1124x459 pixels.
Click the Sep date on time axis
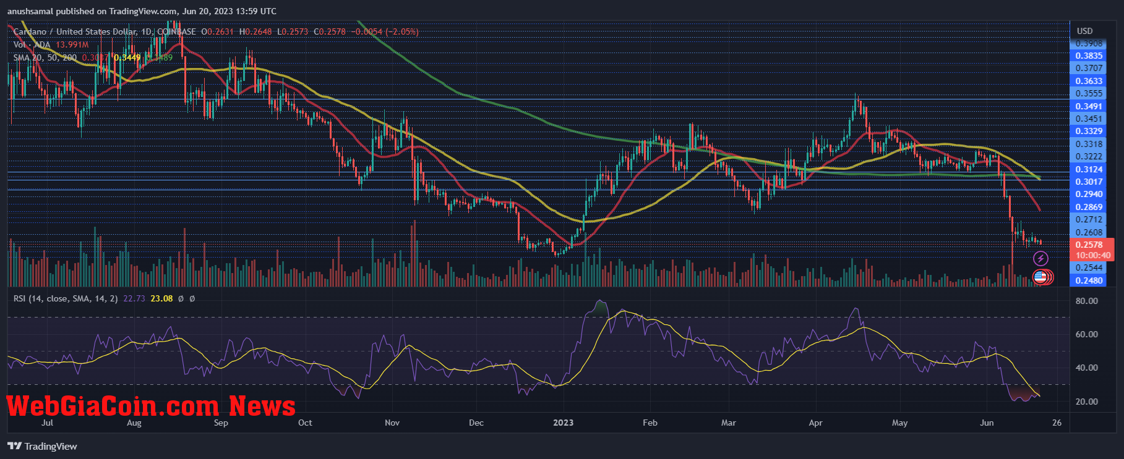pos(221,423)
